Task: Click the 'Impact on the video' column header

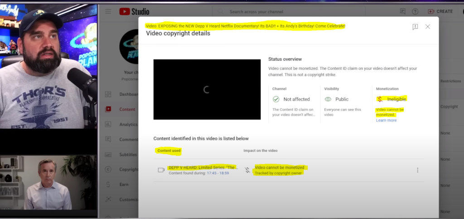Action: [261, 151]
